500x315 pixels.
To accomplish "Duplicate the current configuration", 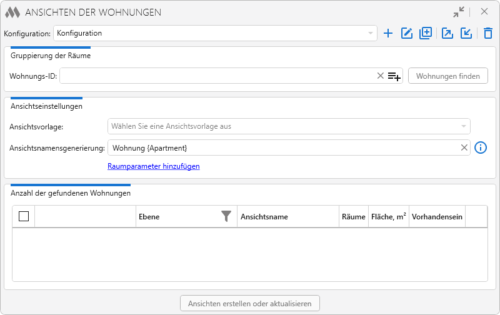I will 426,33.
